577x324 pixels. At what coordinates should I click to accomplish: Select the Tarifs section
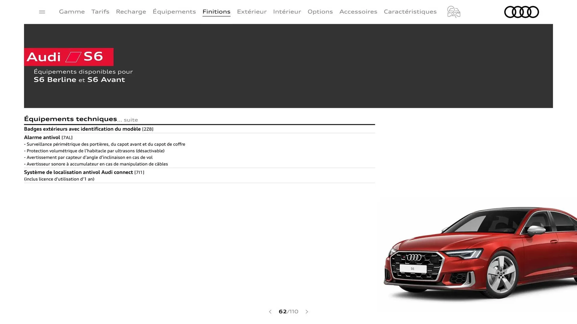tap(100, 12)
